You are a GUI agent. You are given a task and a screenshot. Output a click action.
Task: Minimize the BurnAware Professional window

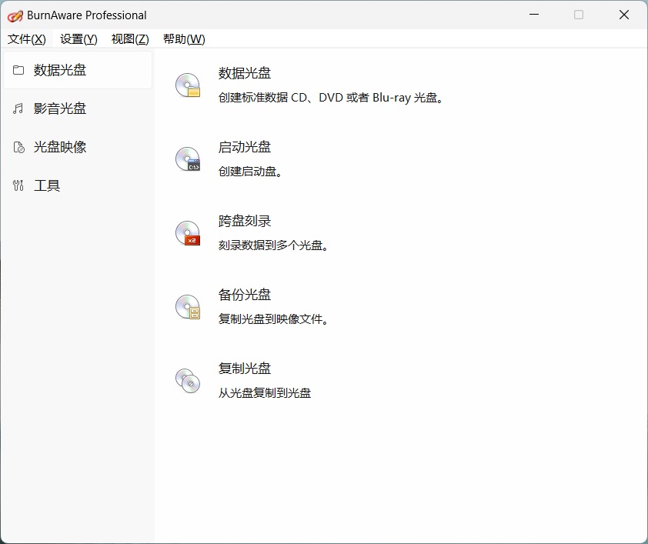pos(534,15)
